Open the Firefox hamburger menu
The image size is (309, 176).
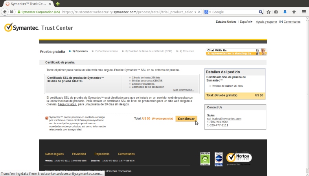coord(304,12)
